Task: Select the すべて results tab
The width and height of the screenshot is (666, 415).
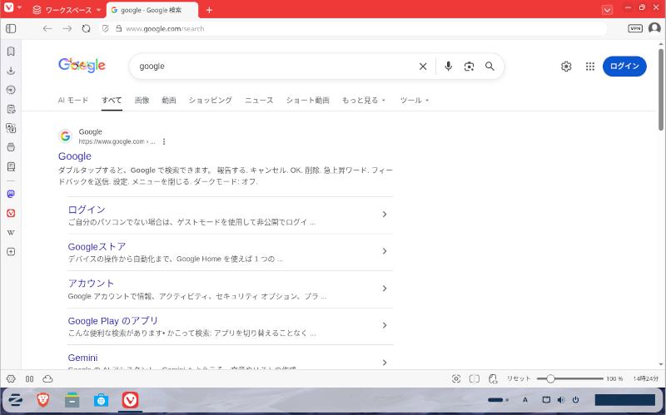Action: coord(112,100)
